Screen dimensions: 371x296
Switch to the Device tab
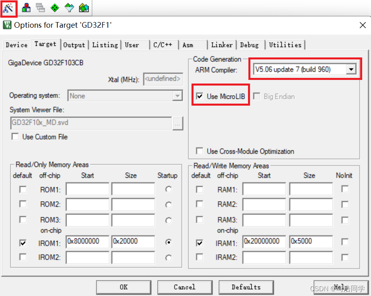16,45
